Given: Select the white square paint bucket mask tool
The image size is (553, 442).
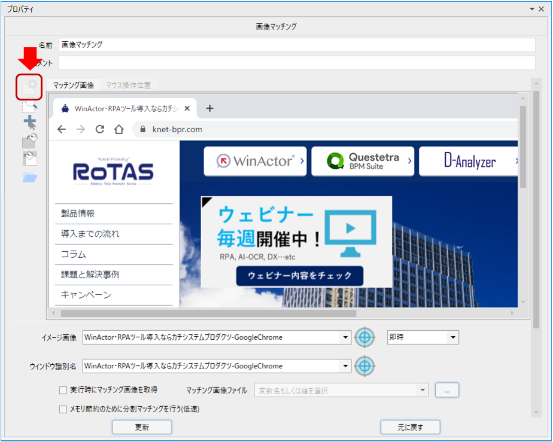Looking at the screenshot, I should point(30,158).
